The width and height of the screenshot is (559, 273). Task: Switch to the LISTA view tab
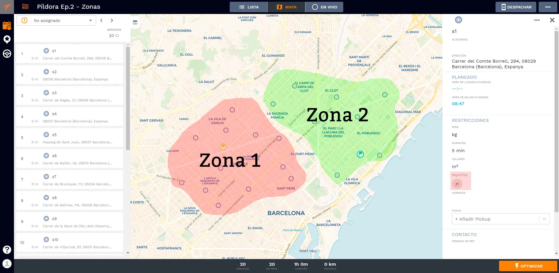click(x=249, y=7)
